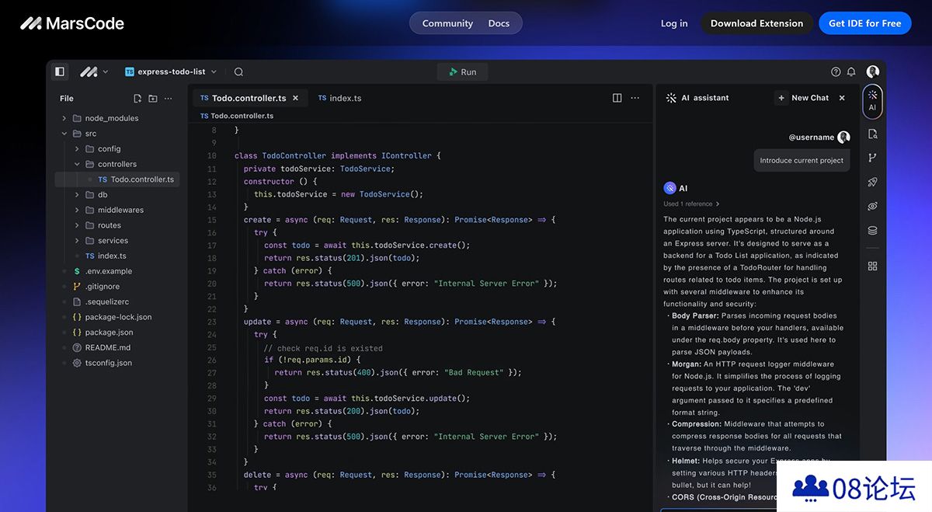The width and height of the screenshot is (932, 512).
Task: Open editor more actions ellipsis
Action: coord(635,98)
